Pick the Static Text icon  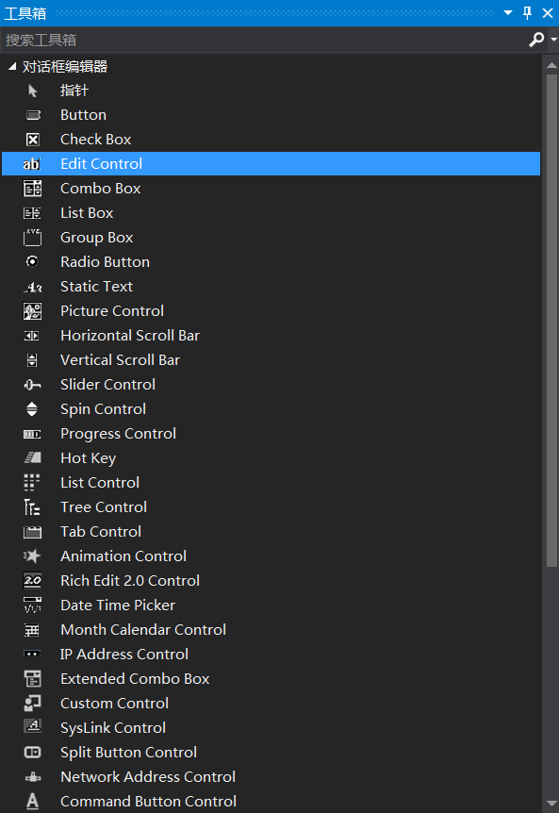point(33,287)
